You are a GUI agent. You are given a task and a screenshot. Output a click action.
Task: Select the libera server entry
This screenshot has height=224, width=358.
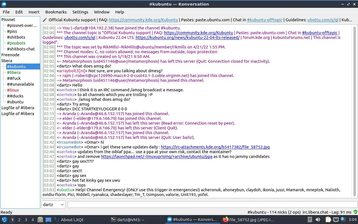click(7, 61)
